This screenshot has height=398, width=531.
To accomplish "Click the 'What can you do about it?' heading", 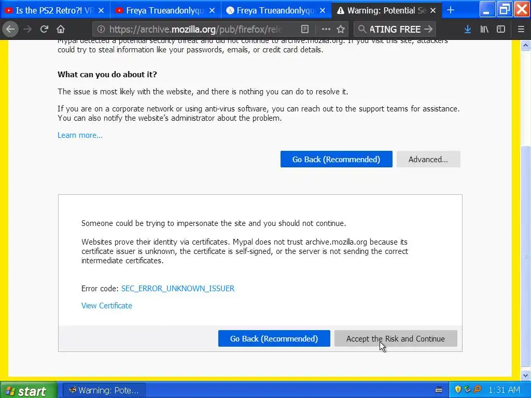I will tap(107, 75).
